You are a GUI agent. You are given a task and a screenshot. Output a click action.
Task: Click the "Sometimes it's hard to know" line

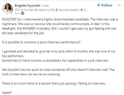tap(55, 61)
